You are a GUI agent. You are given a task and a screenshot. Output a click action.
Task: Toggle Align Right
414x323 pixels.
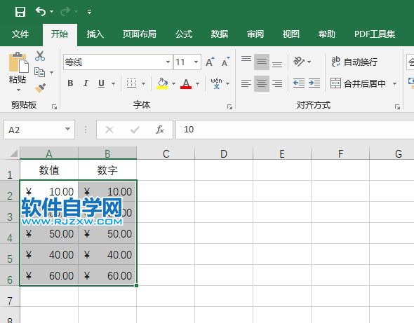tap(277, 83)
